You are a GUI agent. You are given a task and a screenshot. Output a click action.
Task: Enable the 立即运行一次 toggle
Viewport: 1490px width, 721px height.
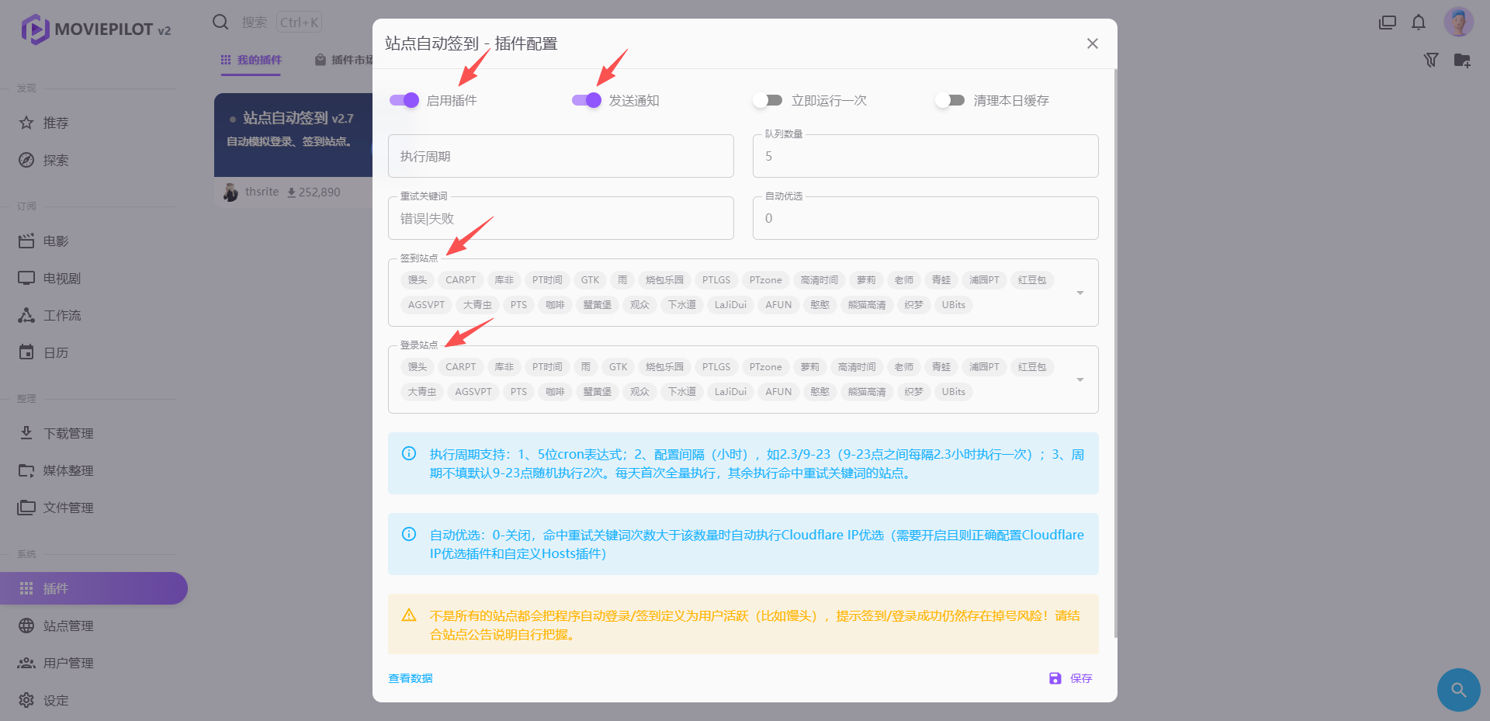click(768, 100)
